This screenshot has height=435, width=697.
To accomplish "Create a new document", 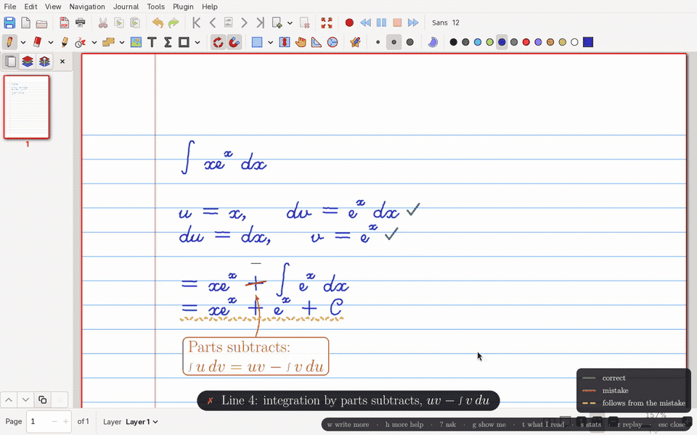I will (26, 22).
